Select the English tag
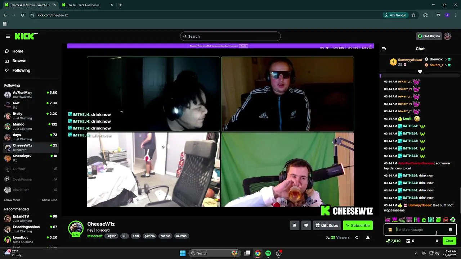Viewport: 461px width, 259px height. (x=111, y=236)
